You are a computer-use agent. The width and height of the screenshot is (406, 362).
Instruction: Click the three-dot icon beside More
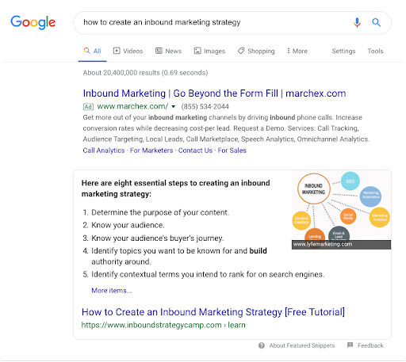click(289, 51)
